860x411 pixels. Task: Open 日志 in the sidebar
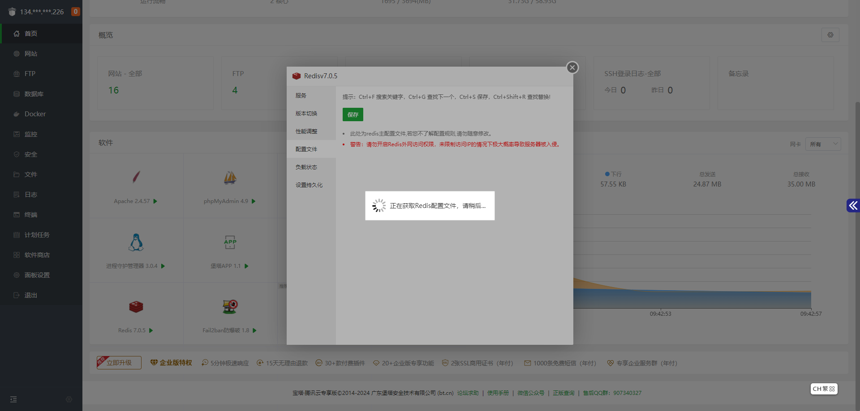pos(41,195)
